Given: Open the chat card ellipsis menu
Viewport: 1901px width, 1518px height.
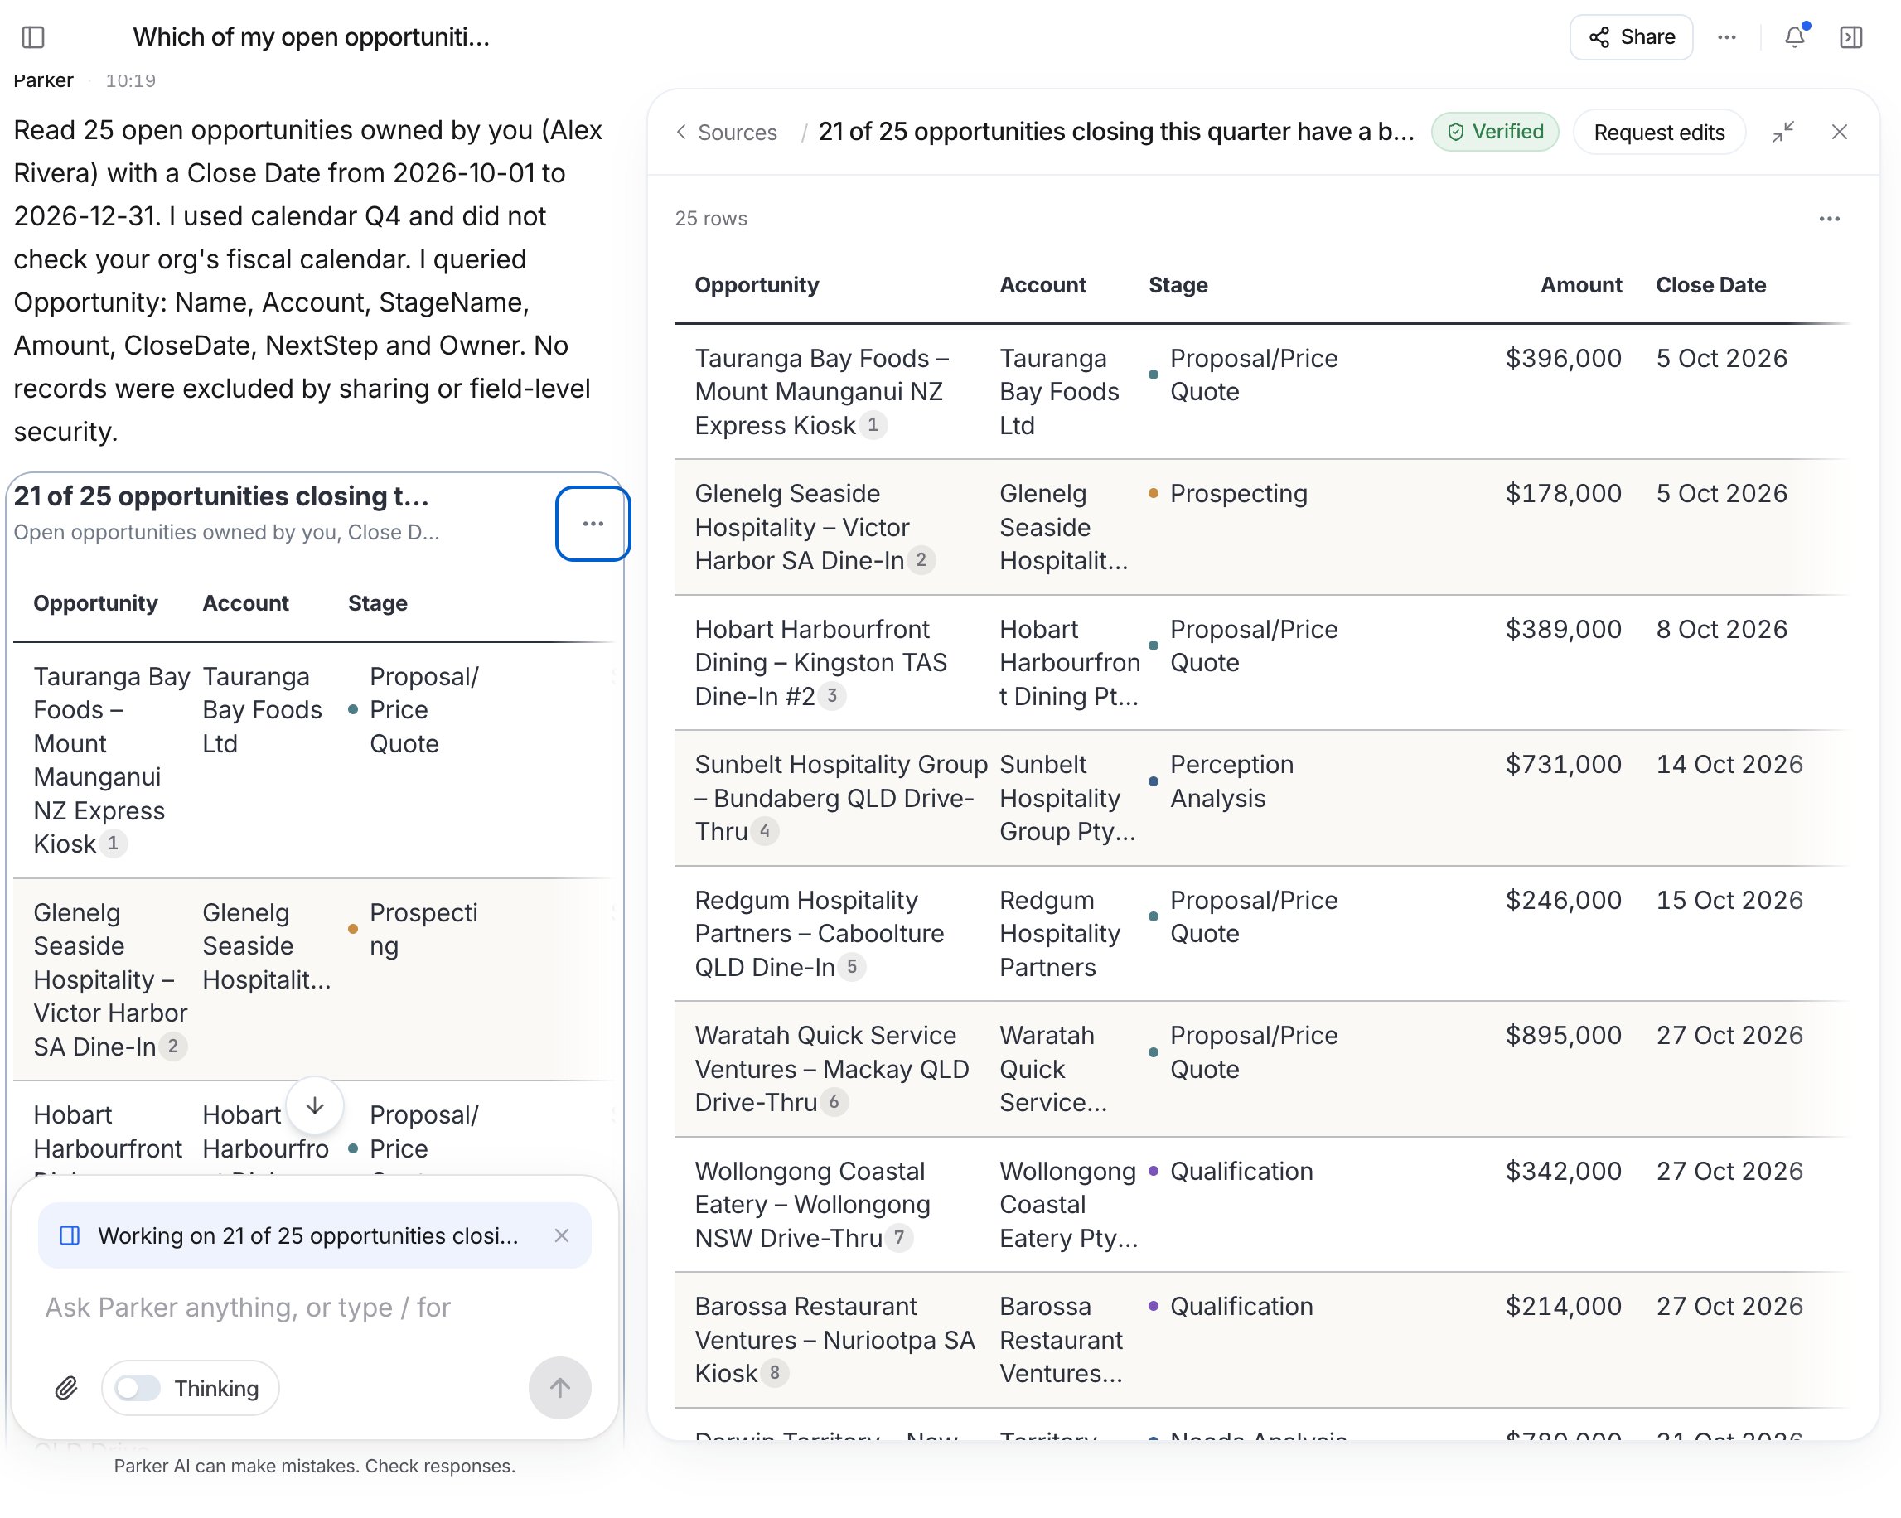Looking at the screenshot, I should [x=593, y=524].
